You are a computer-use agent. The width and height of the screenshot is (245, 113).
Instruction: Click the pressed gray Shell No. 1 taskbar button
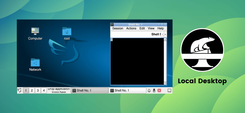point(89,90)
